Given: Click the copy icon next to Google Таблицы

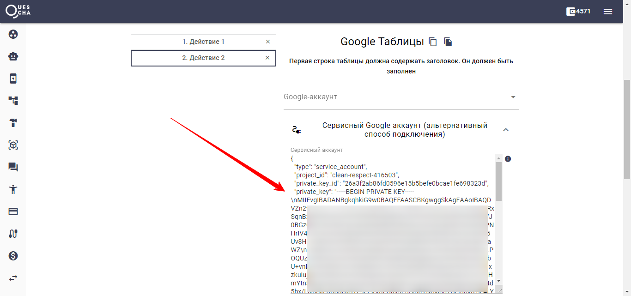Looking at the screenshot, I should [x=433, y=42].
